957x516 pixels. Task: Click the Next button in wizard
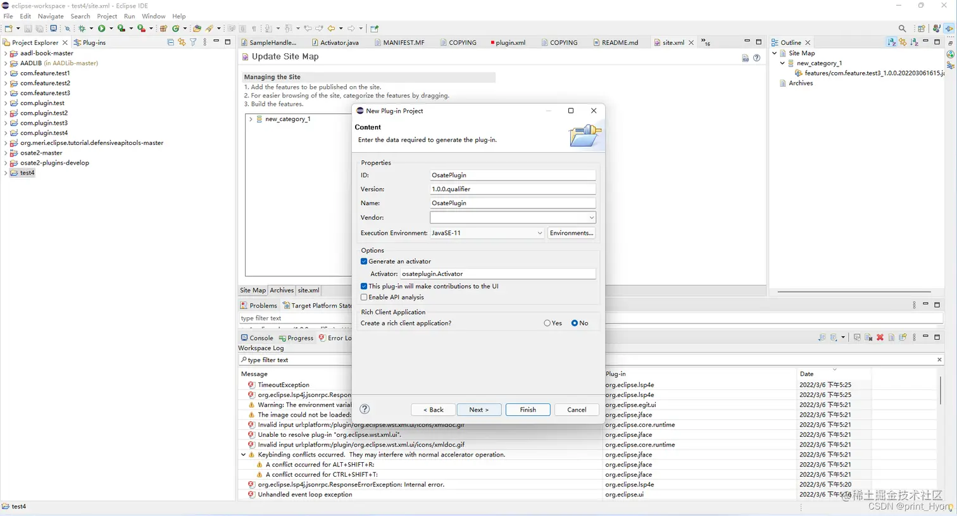coord(479,410)
